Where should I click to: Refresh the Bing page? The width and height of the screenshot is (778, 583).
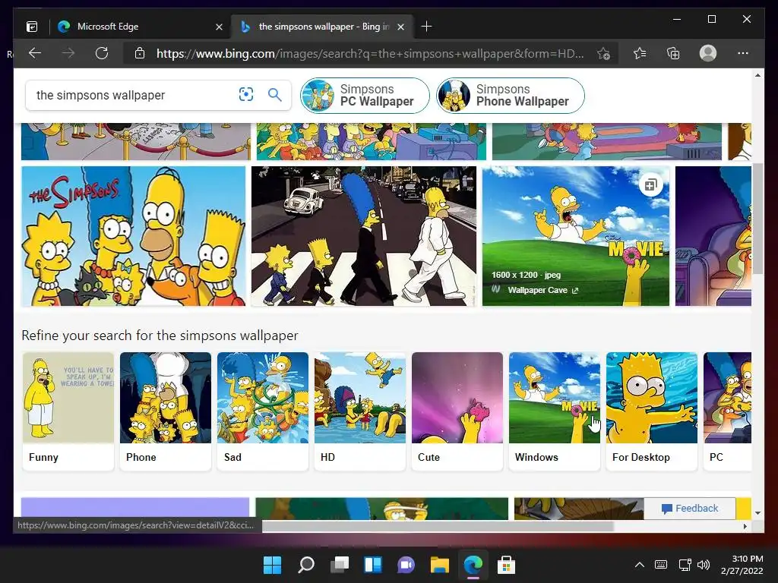[x=102, y=53]
